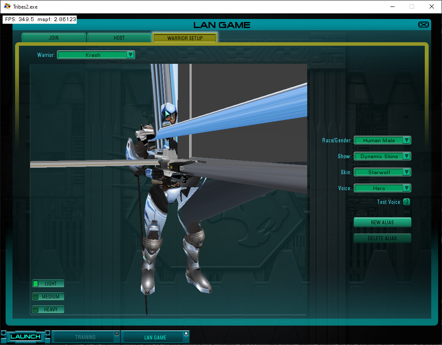Screen dimensions: 442x345
Task: Click the Tribes2.exe title bar app icon
Action: (7, 6)
